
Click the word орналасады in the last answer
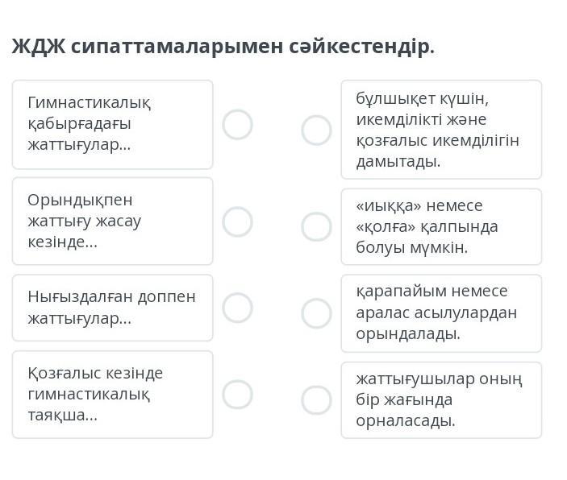[406, 420]
